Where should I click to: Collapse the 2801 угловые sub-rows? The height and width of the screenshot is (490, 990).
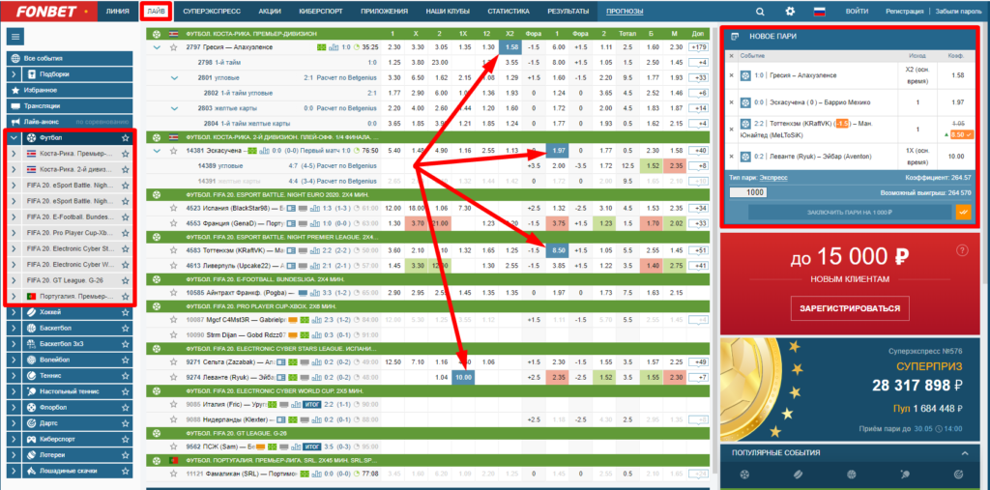click(174, 78)
